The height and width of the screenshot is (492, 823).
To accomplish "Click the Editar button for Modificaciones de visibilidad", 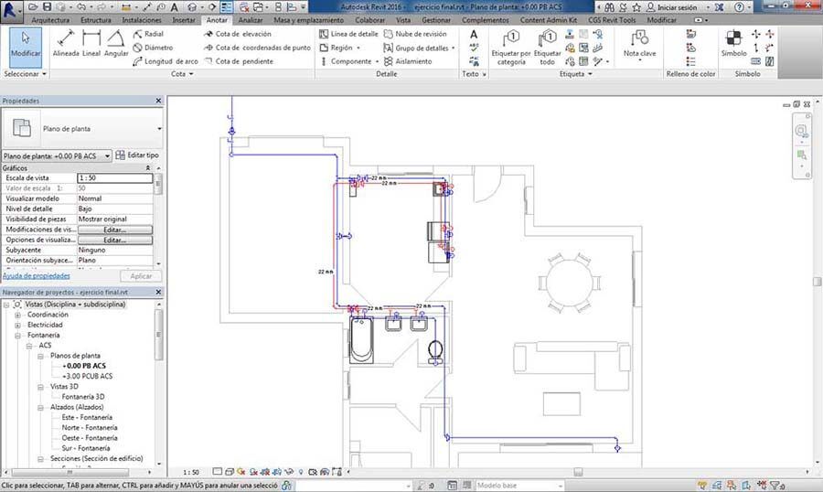I will 114,230.
